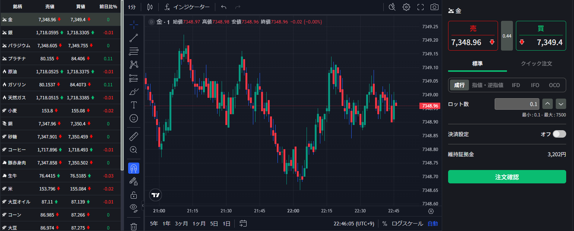The image size is (574, 231).
Task: Click the 7348.96 current price label on axis
Action: pos(429,106)
